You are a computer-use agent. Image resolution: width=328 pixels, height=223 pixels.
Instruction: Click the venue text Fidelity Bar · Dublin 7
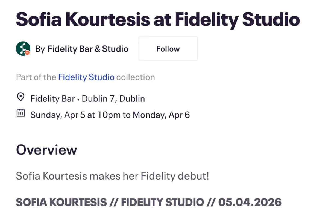click(87, 98)
